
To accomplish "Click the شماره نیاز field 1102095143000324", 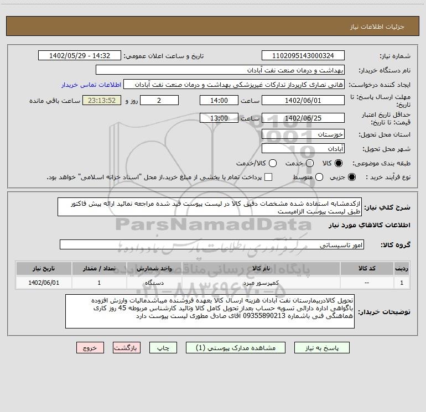I will tap(303, 56).
